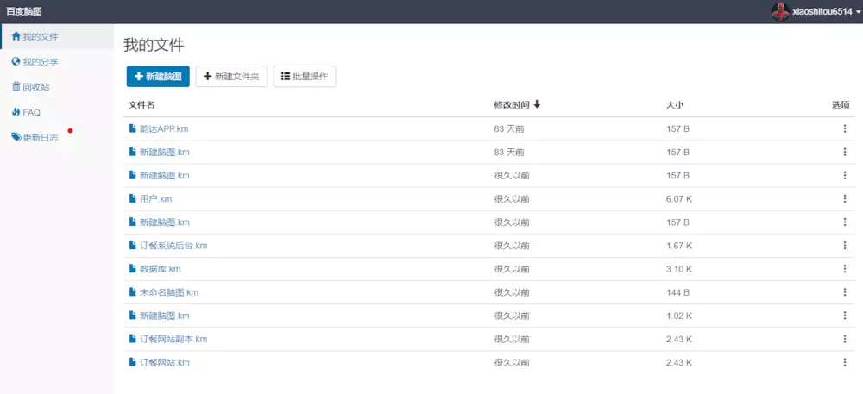The height and width of the screenshot is (394, 863).
Task: Click the 1.67 K size value
Action: (678, 246)
